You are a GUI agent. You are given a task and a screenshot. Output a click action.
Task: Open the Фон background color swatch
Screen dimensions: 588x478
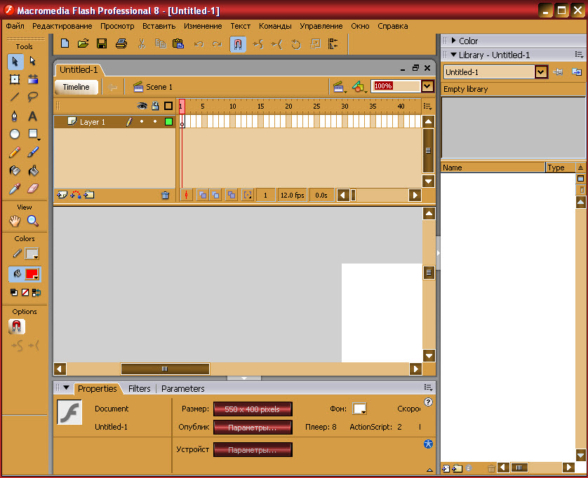click(359, 409)
